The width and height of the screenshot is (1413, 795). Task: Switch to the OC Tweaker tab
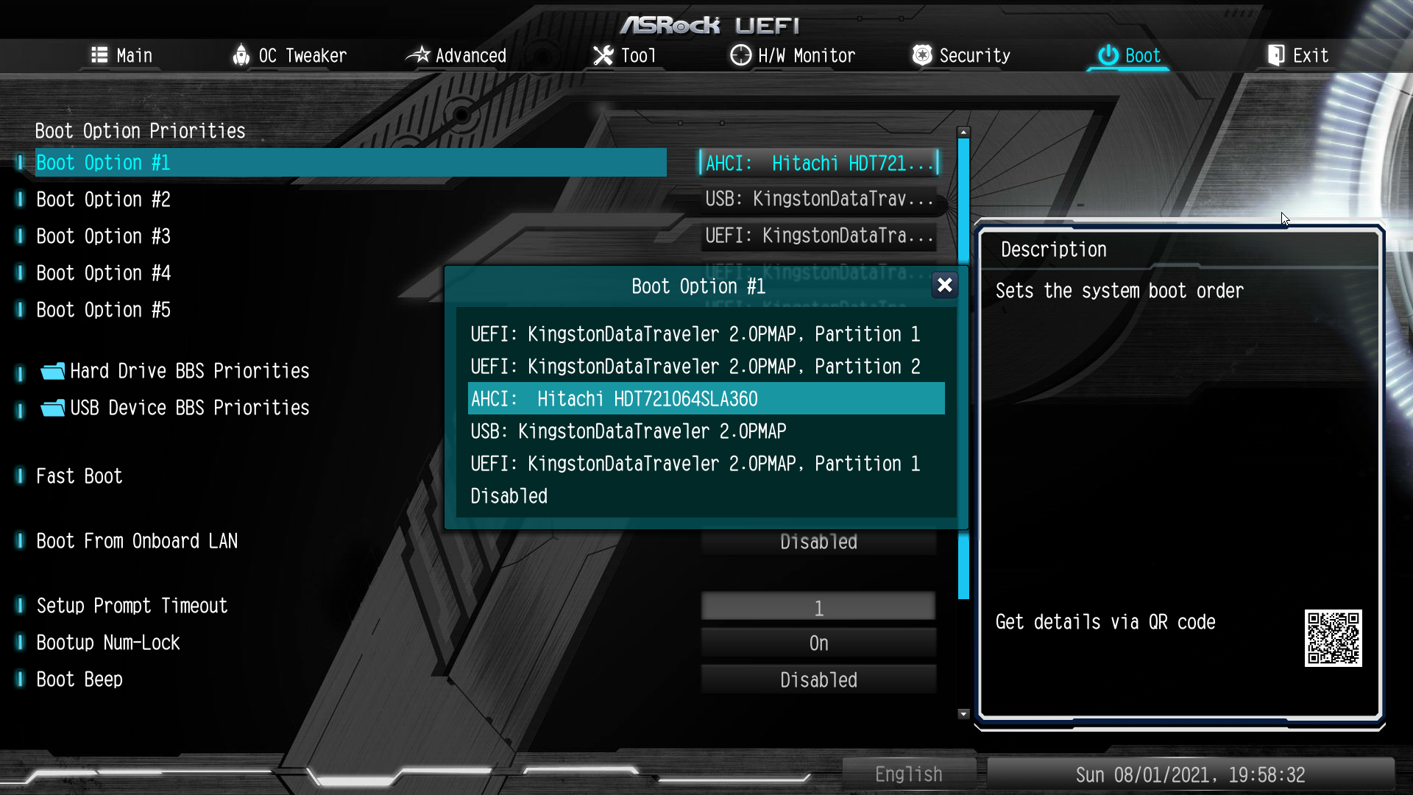coord(289,55)
